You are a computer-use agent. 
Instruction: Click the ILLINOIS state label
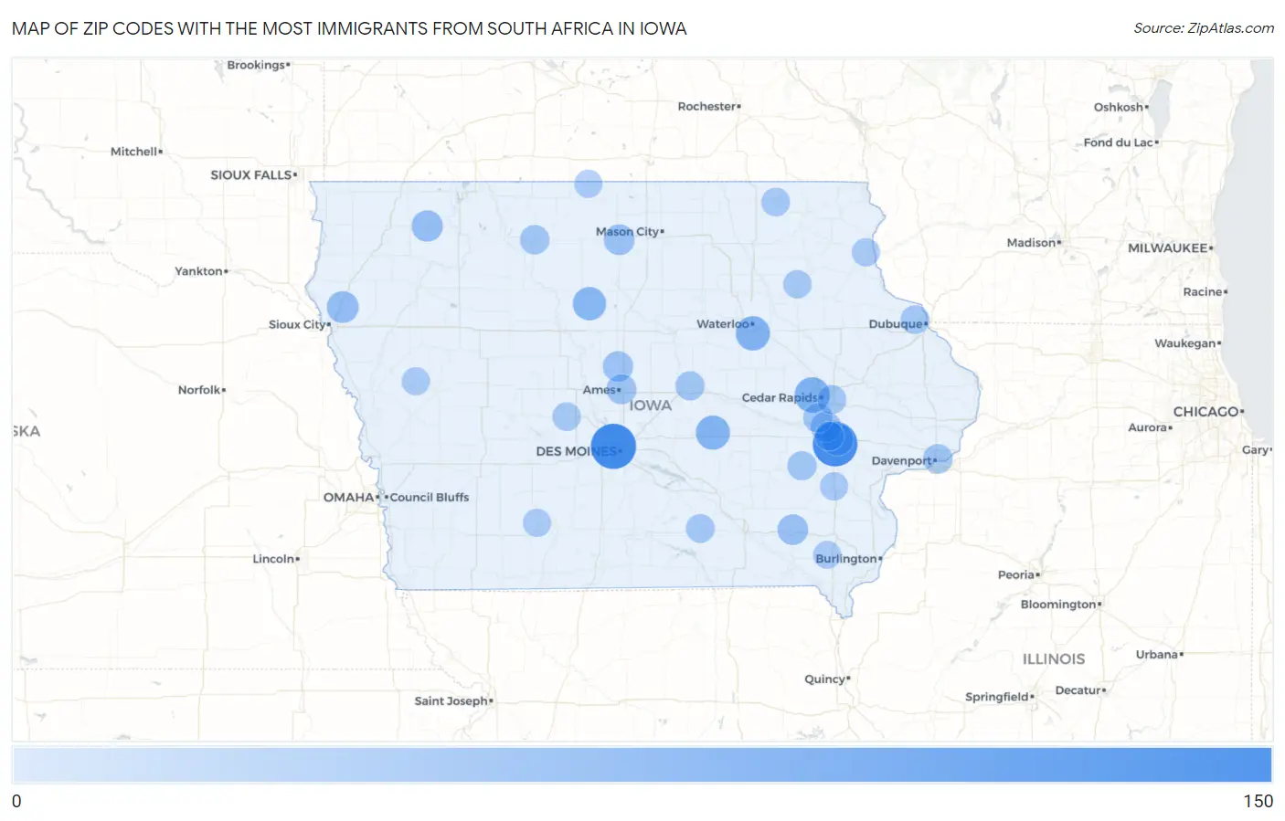click(1054, 658)
